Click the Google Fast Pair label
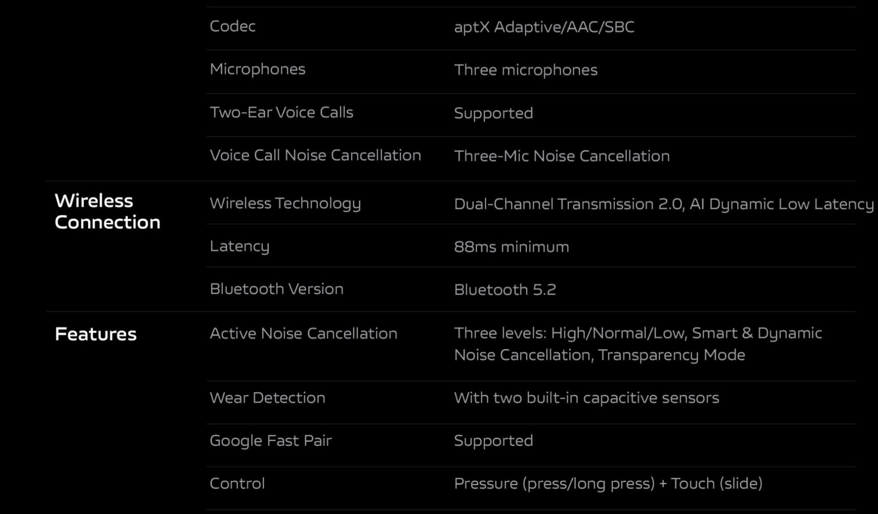The width and height of the screenshot is (878, 514). (270, 441)
